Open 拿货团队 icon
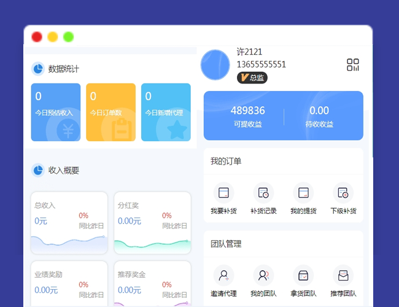399x307 pixels. tap(303, 276)
